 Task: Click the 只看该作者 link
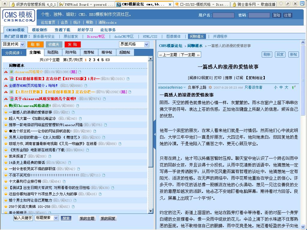253,87
